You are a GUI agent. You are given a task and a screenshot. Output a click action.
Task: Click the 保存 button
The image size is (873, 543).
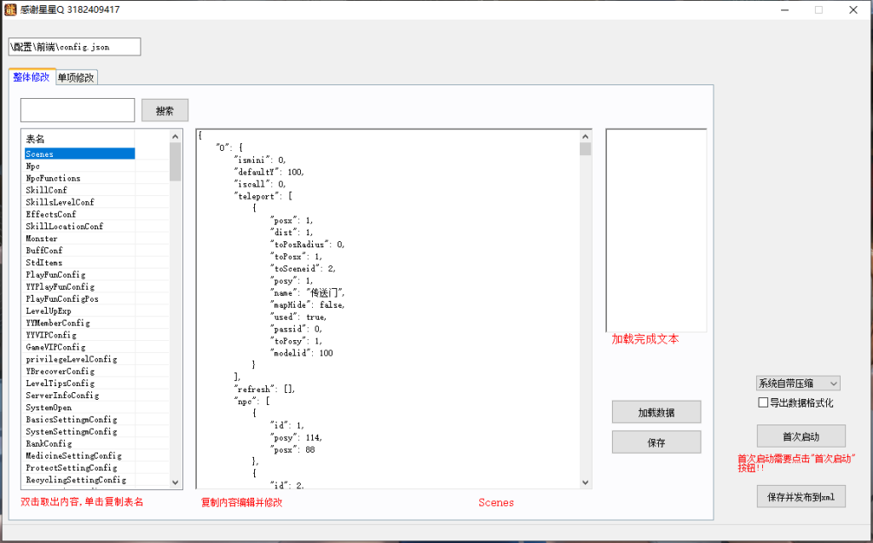pyautogui.click(x=656, y=442)
